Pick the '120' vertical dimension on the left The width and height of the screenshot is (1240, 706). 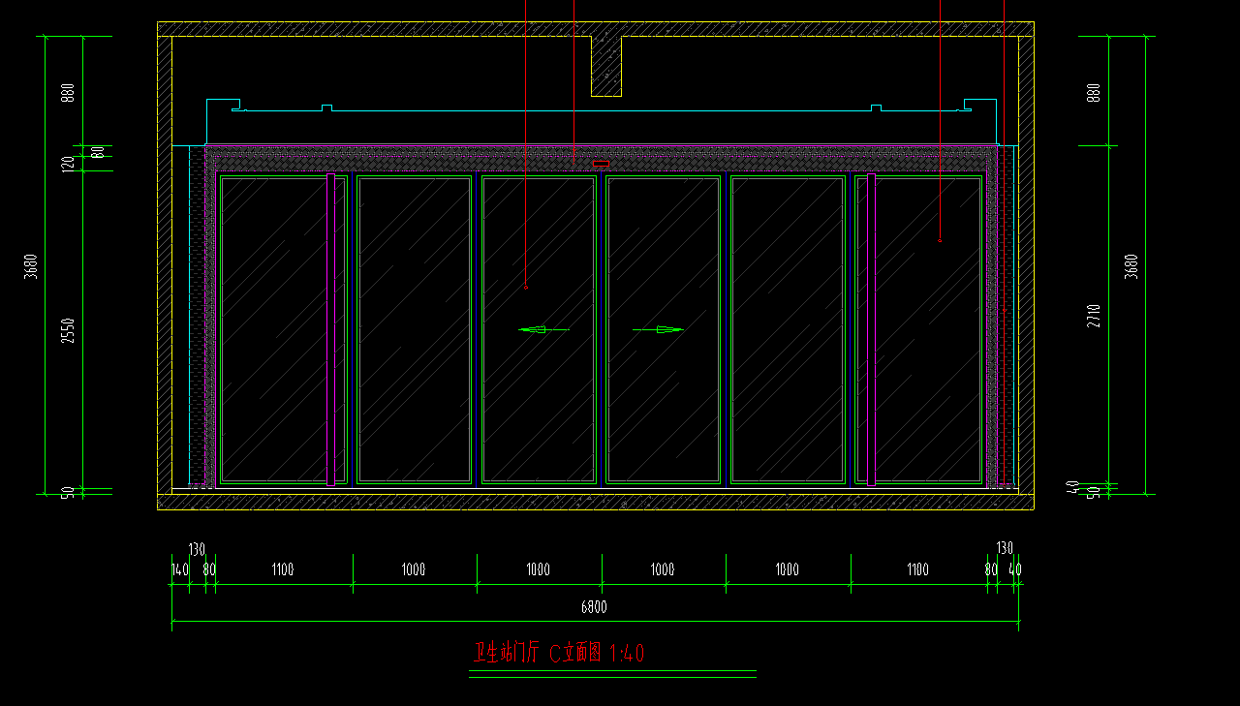point(67,163)
